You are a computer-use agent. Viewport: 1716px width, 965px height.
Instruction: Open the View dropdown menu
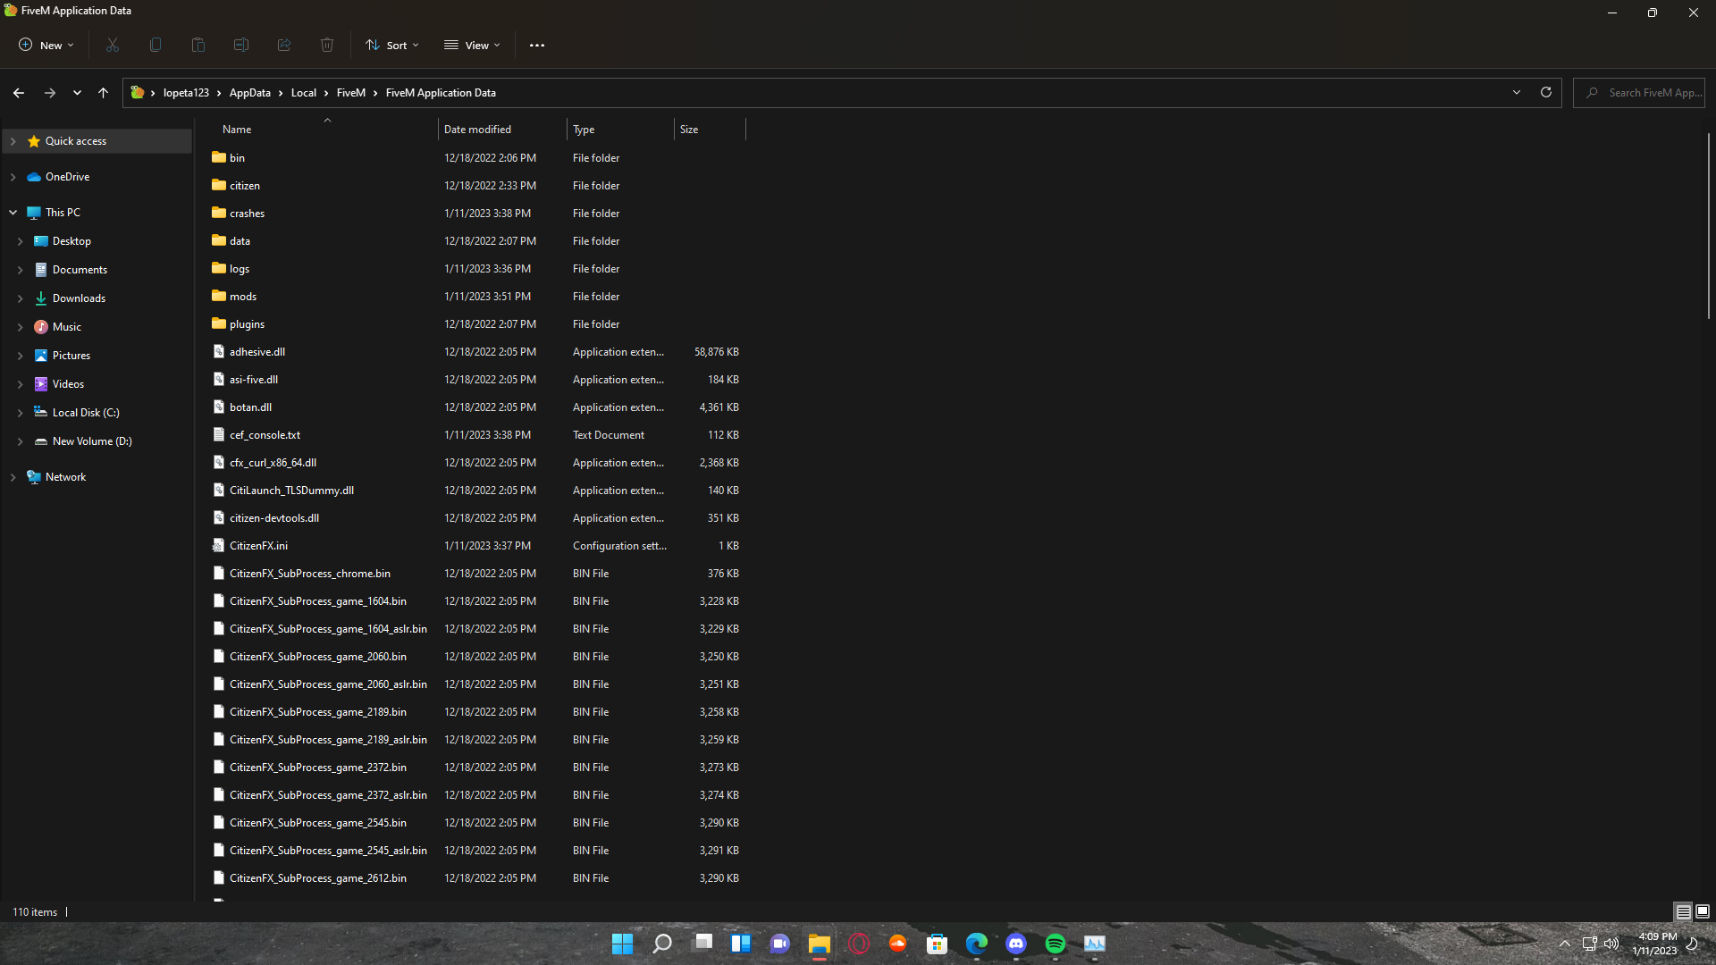click(472, 45)
